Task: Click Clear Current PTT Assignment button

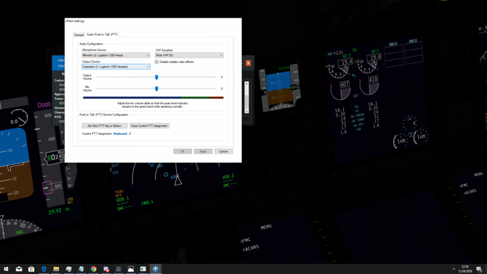Action: tap(149, 126)
